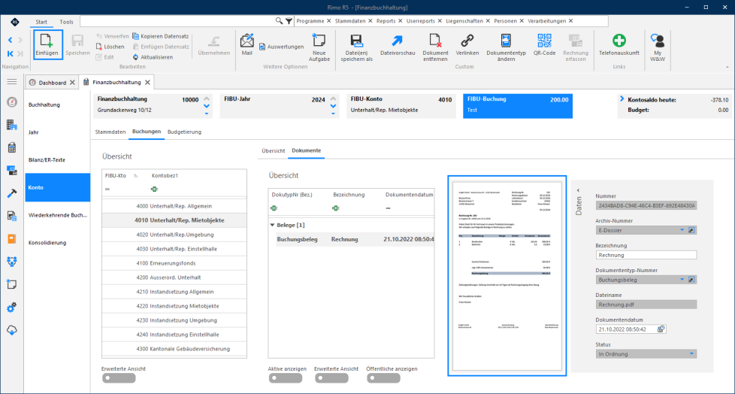This screenshot has height=394, width=735.
Task: Open the hamburger menu in sidebar
Action: [x=12, y=82]
